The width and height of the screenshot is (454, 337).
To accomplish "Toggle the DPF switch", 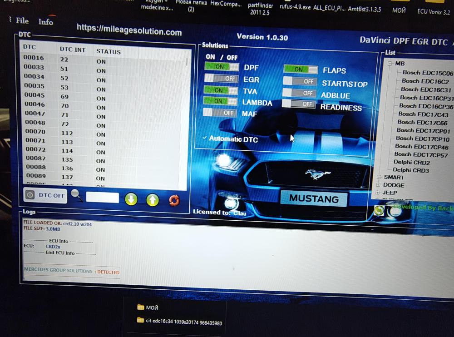I will [x=222, y=67].
